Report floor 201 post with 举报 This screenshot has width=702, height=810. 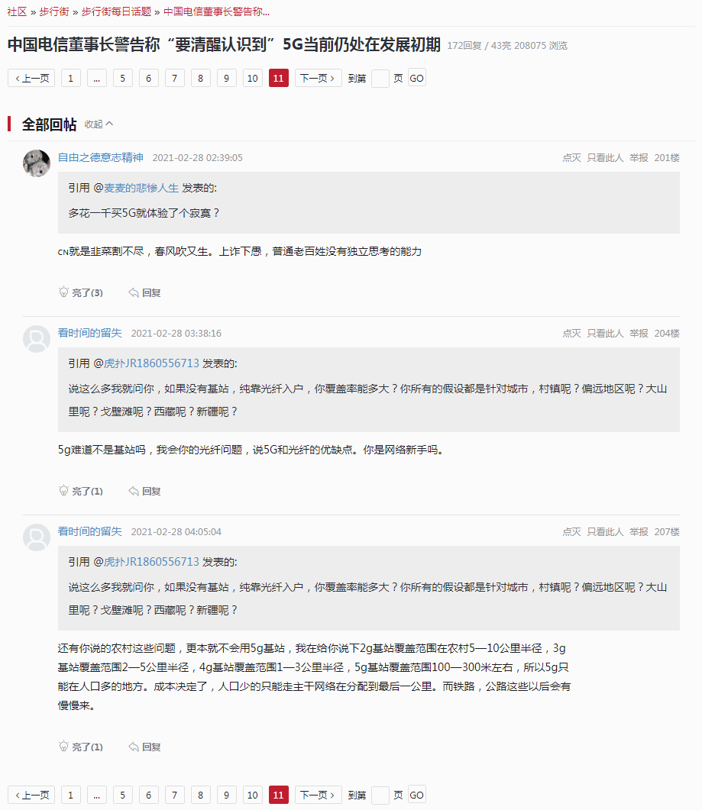pos(639,158)
